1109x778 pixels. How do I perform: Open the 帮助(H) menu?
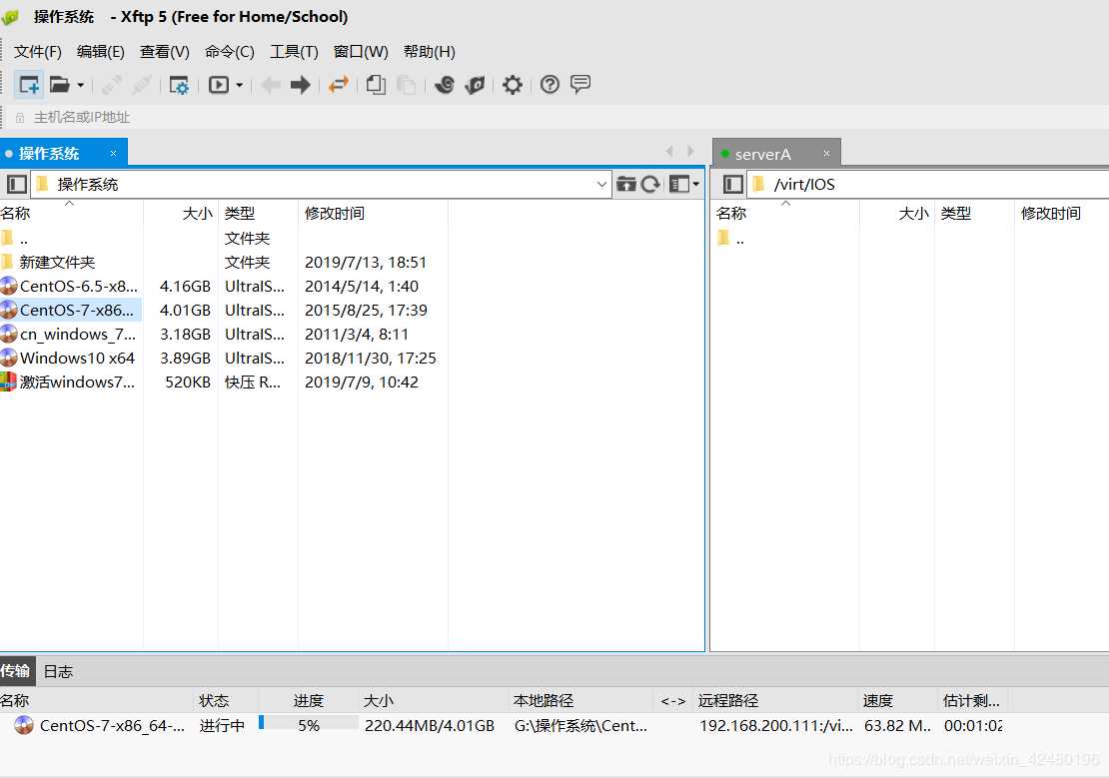pyautogui.click(x=430, y=52)
